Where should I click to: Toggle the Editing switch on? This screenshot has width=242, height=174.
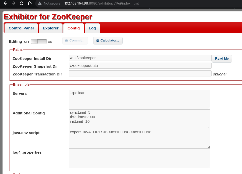pyautogui.click(x=39, y=41)
